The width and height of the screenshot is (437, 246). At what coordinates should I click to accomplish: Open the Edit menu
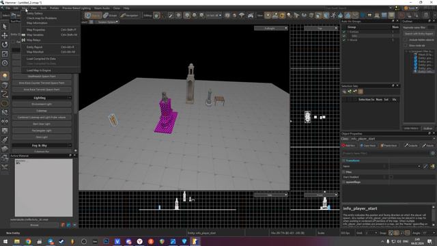[x=16, y=8]
